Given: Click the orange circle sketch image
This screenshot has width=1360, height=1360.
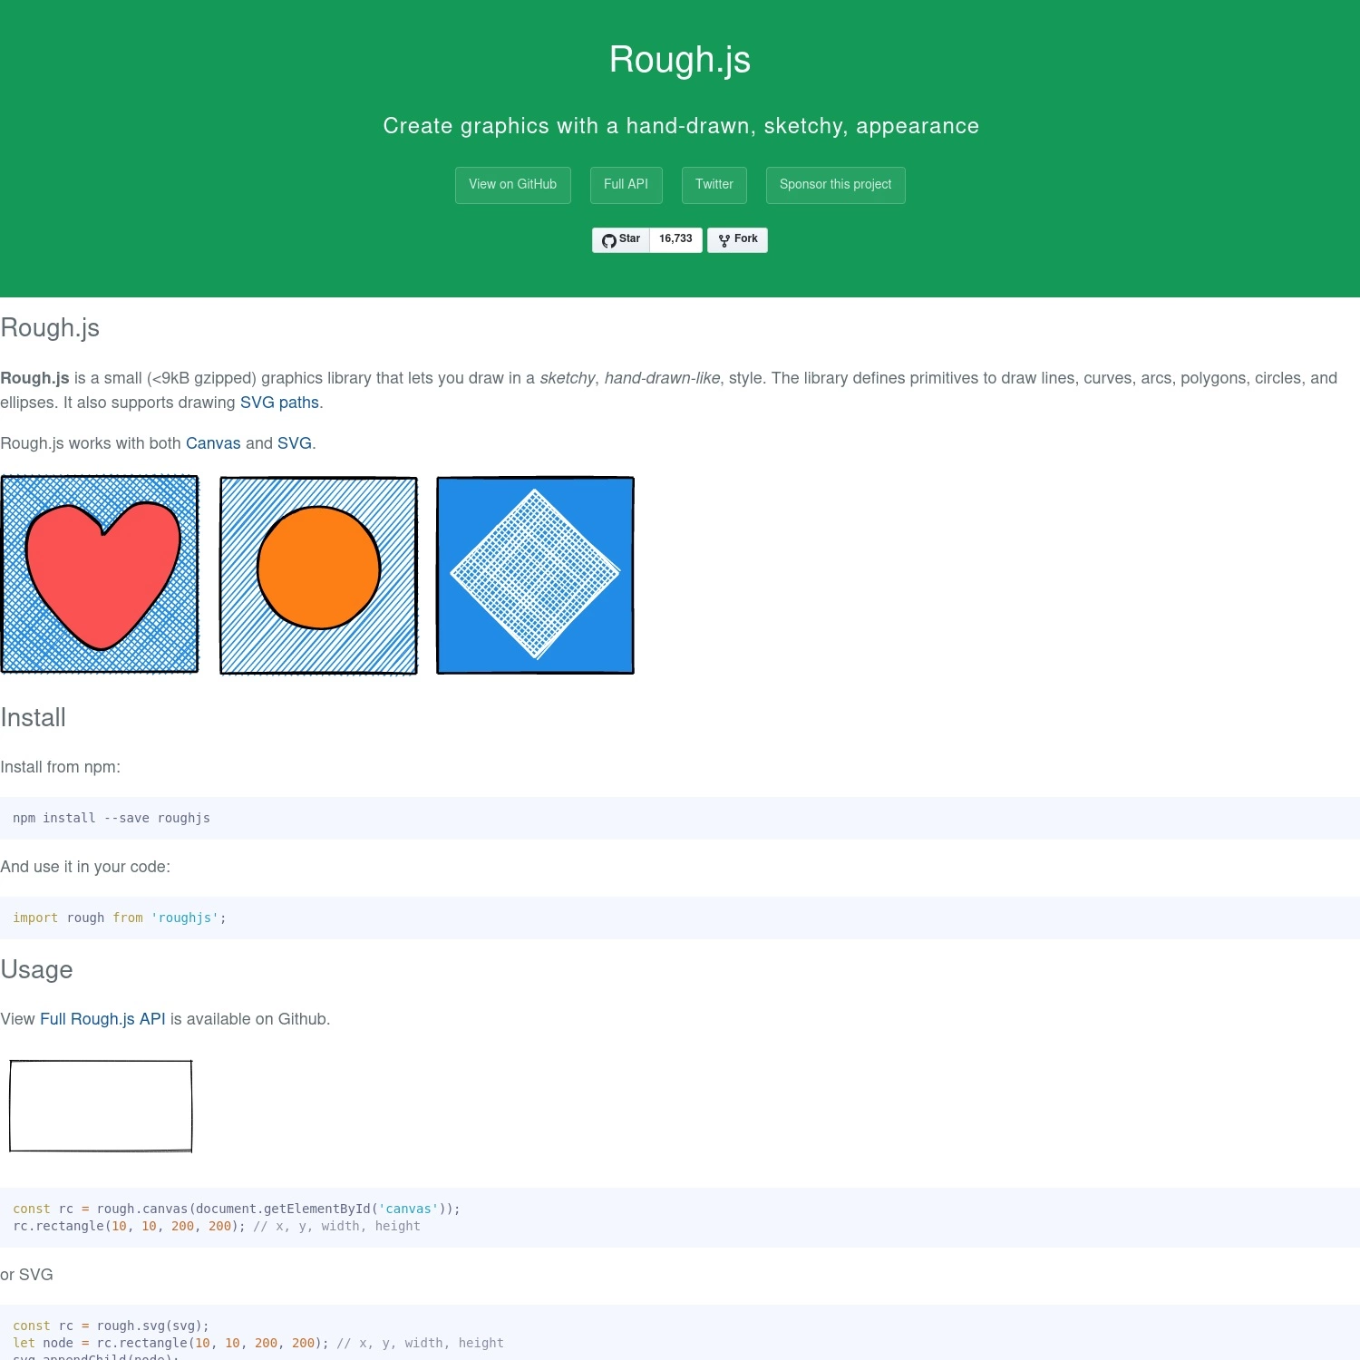Looking at the screenshot, I should click(x=318, y=575).
